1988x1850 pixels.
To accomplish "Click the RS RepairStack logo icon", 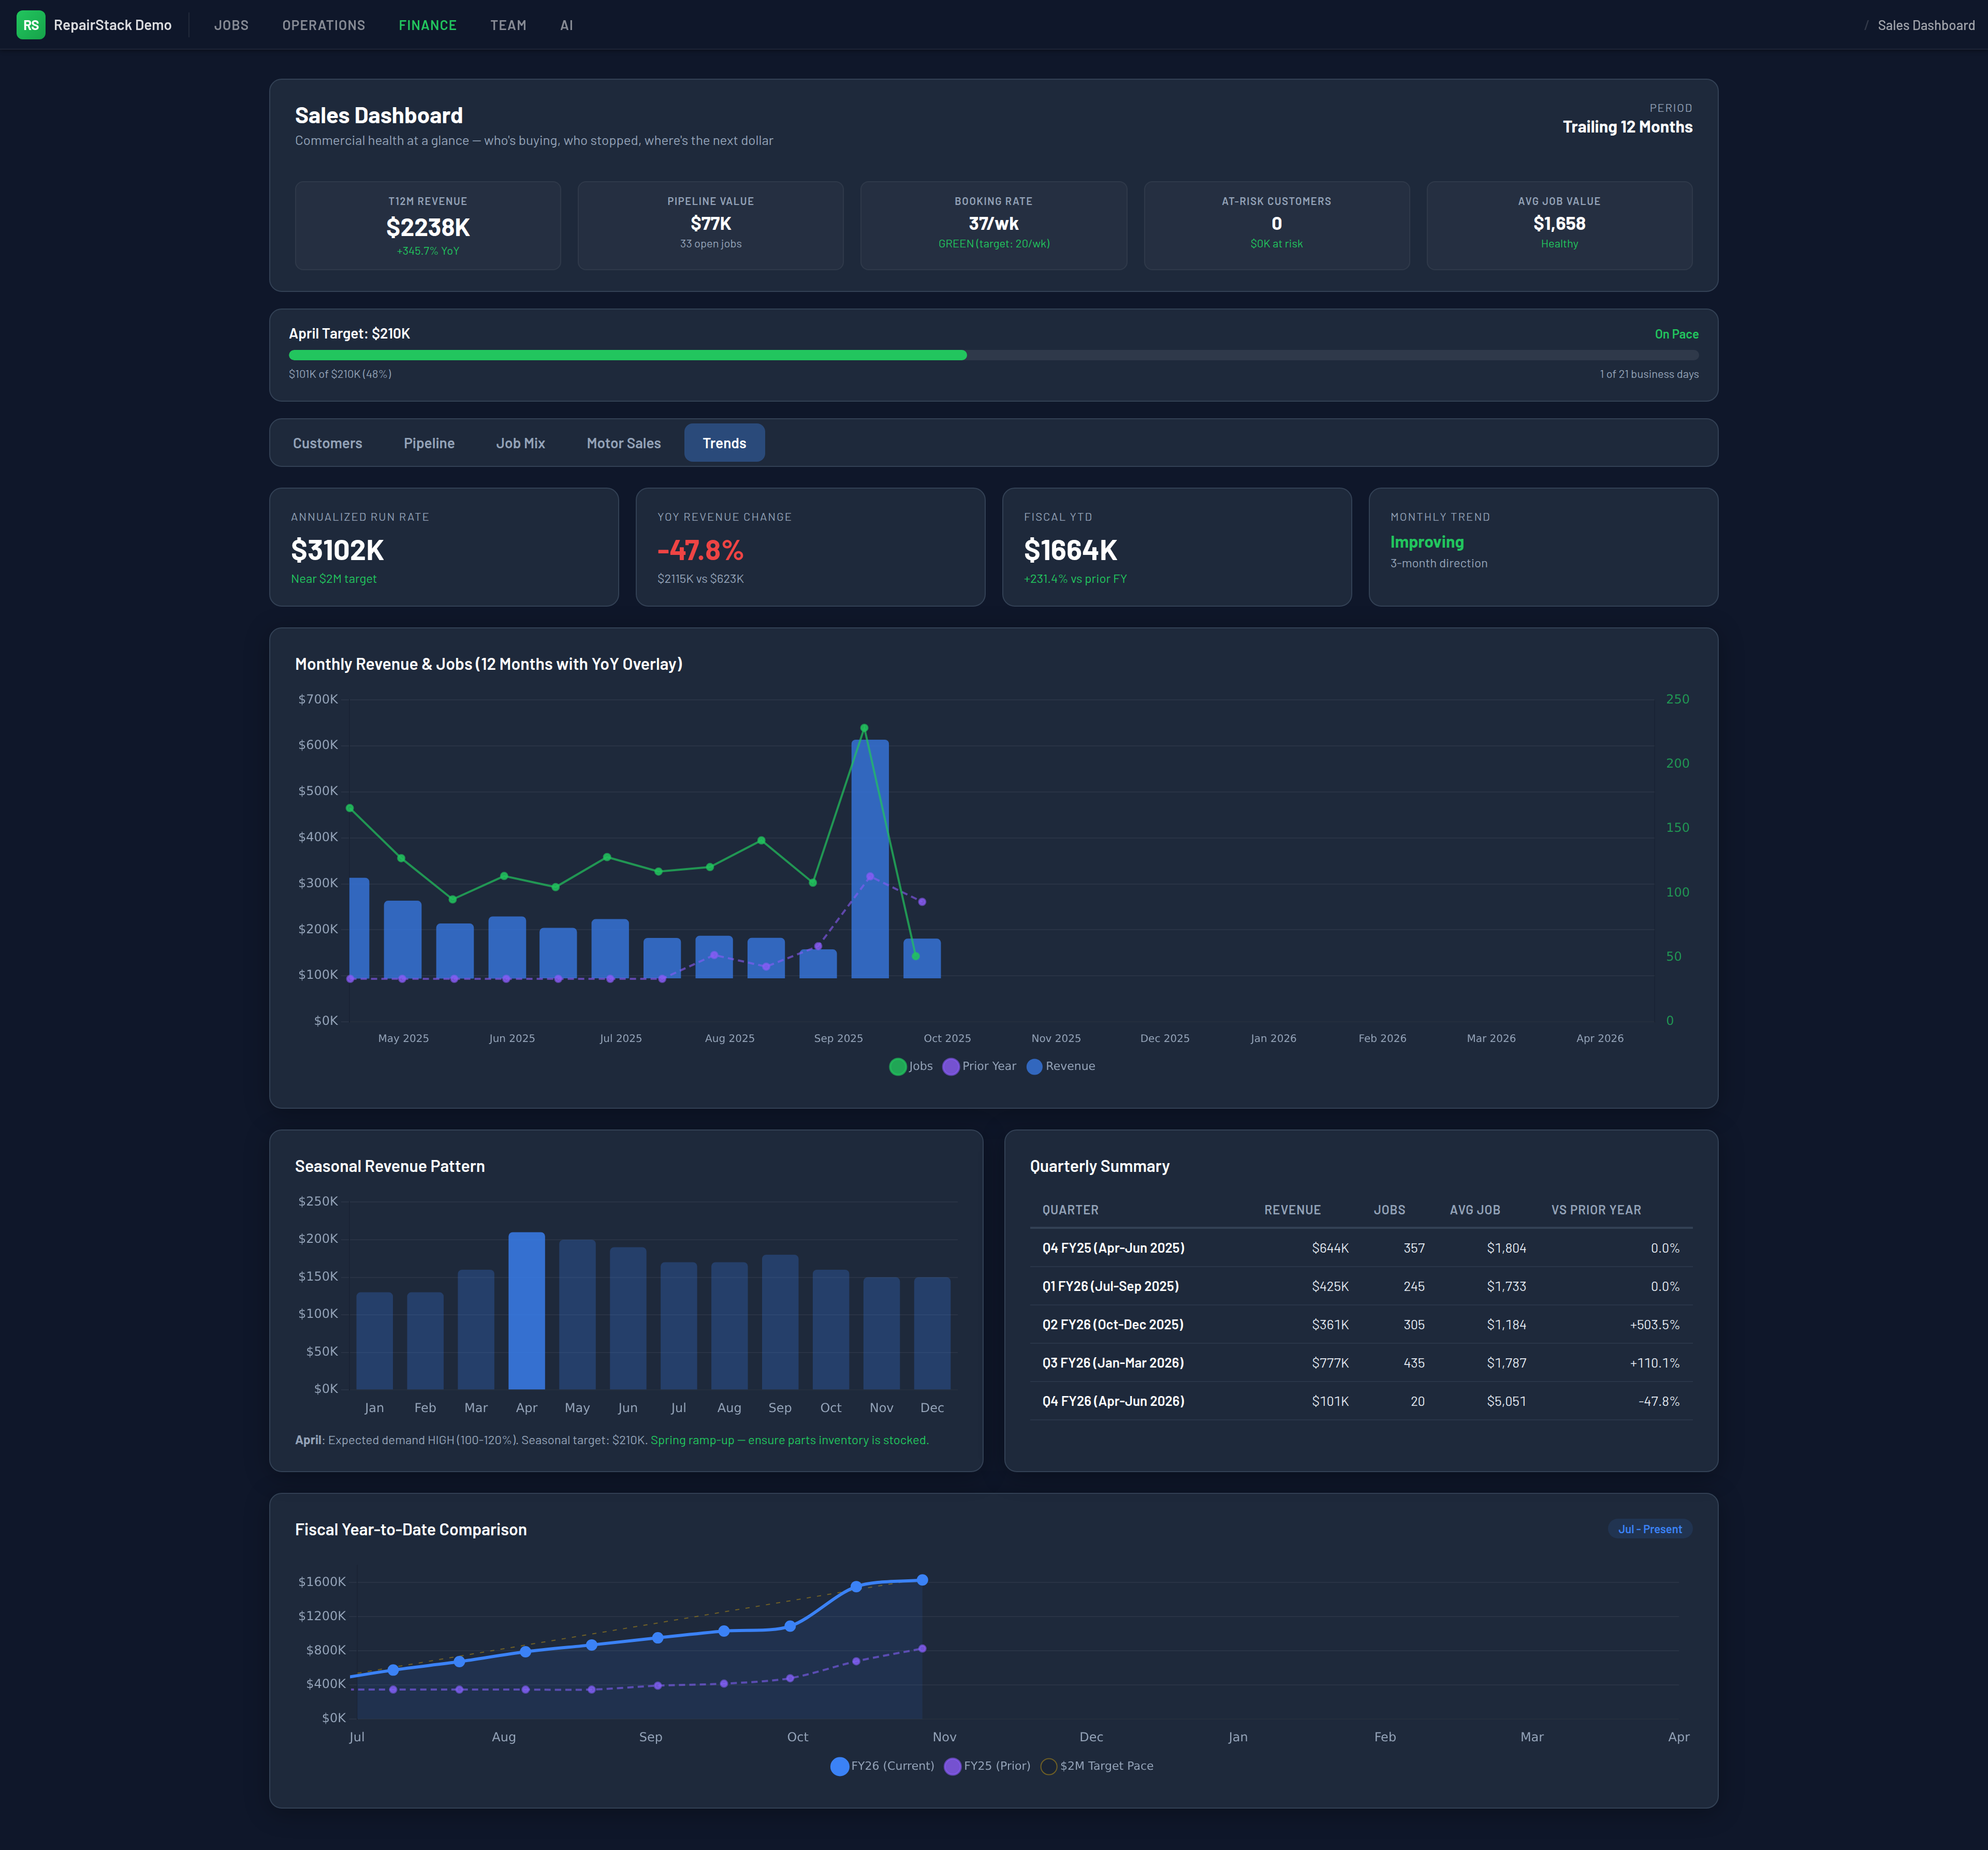I will (x=31, y=25).
